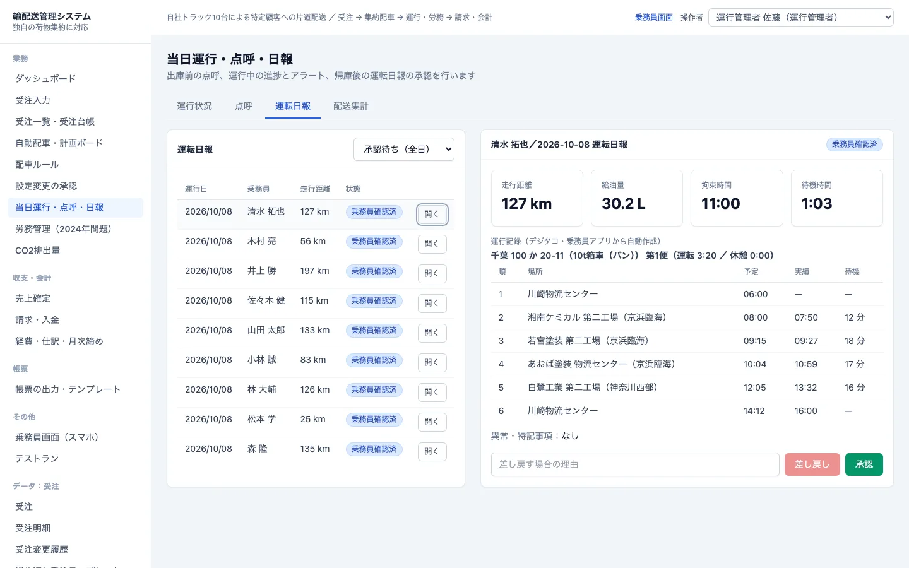Go to ダッシュボード in sidebar
This screenshot has width=909, height=568.
click(x=76, y=79)
